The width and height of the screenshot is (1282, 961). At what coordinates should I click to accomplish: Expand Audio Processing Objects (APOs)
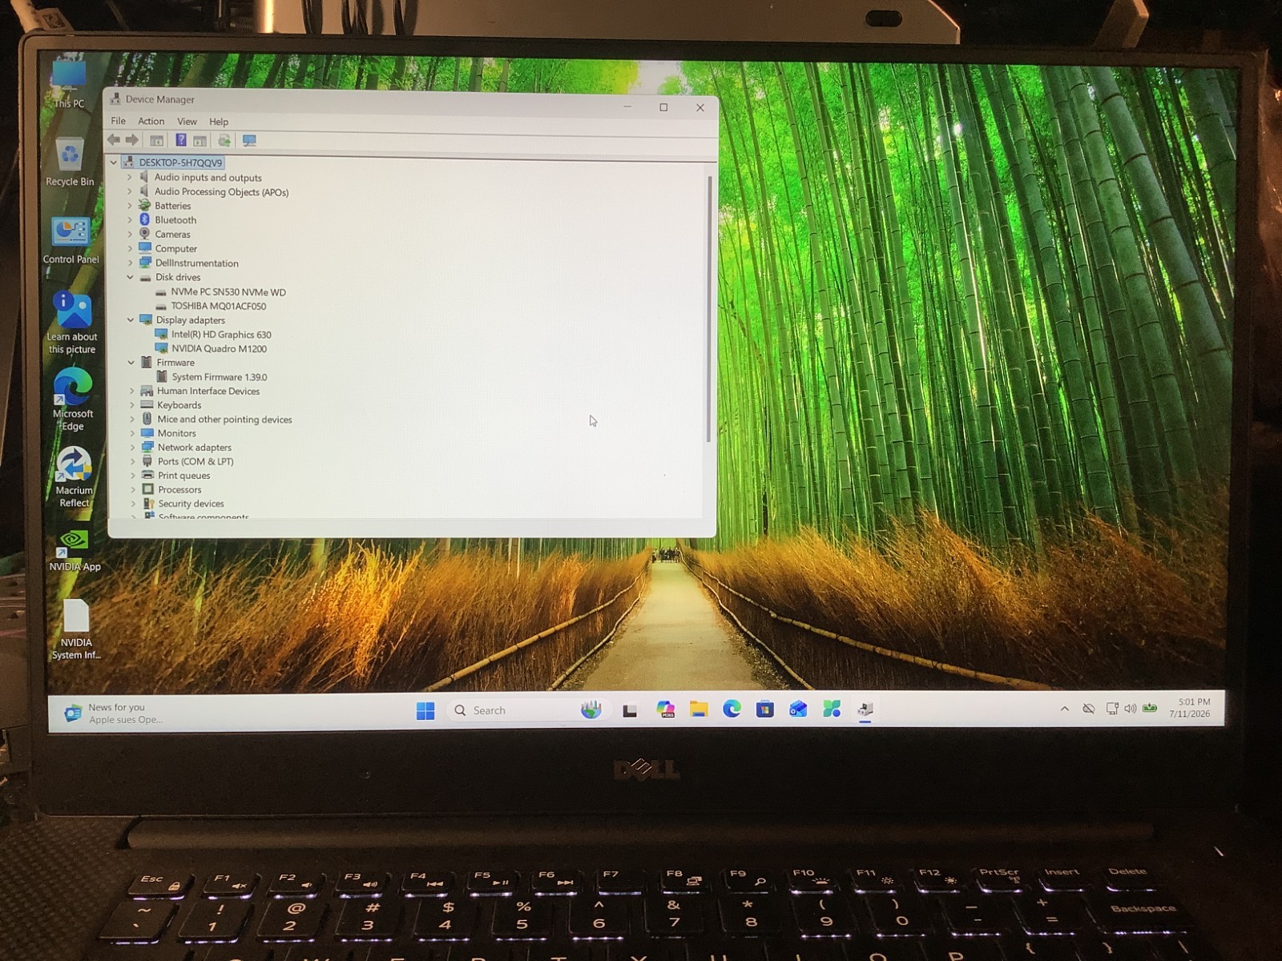pyautogui.click(x=130, y=191)
